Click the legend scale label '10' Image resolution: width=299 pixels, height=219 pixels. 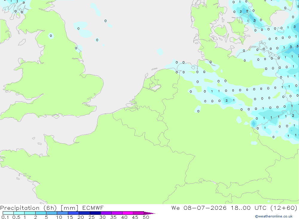point(59,217)
